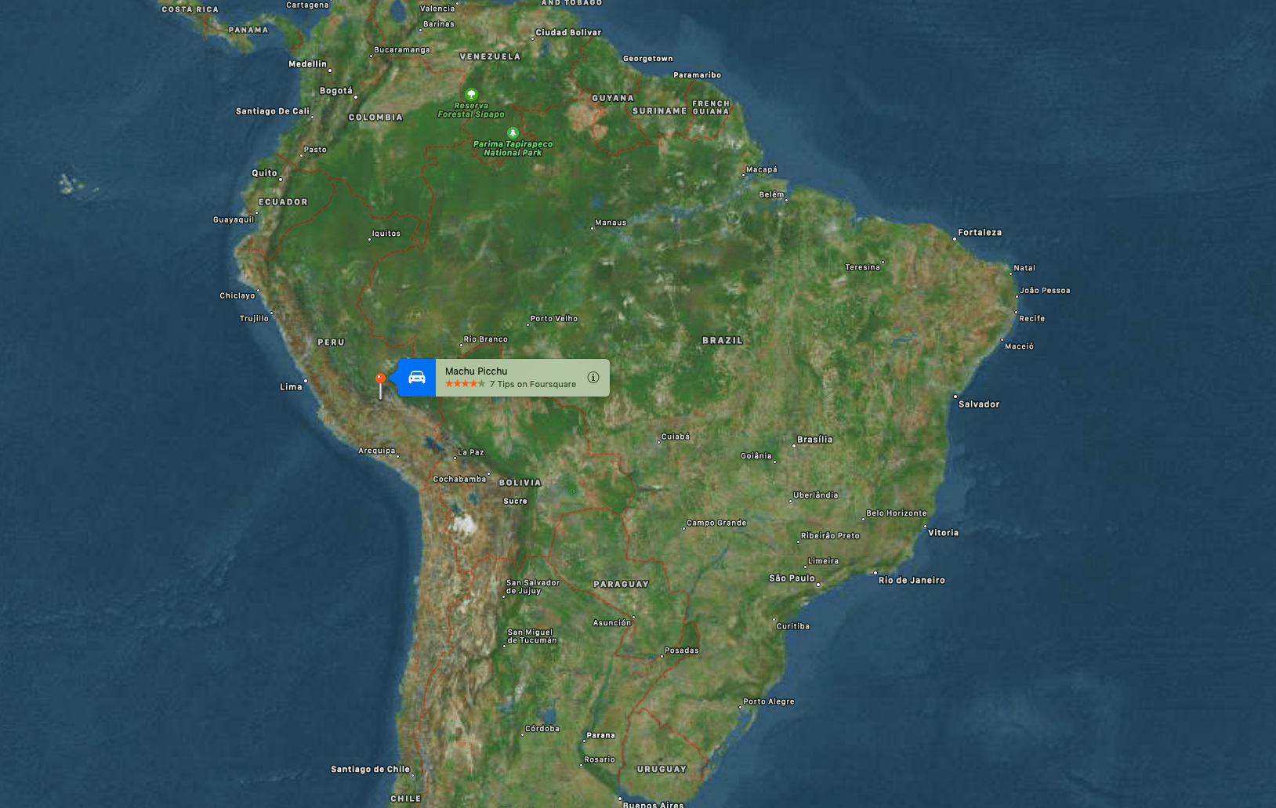Click the Rio Branco city label
This screenshot has height=808, width=1276.
coord(486,339)
